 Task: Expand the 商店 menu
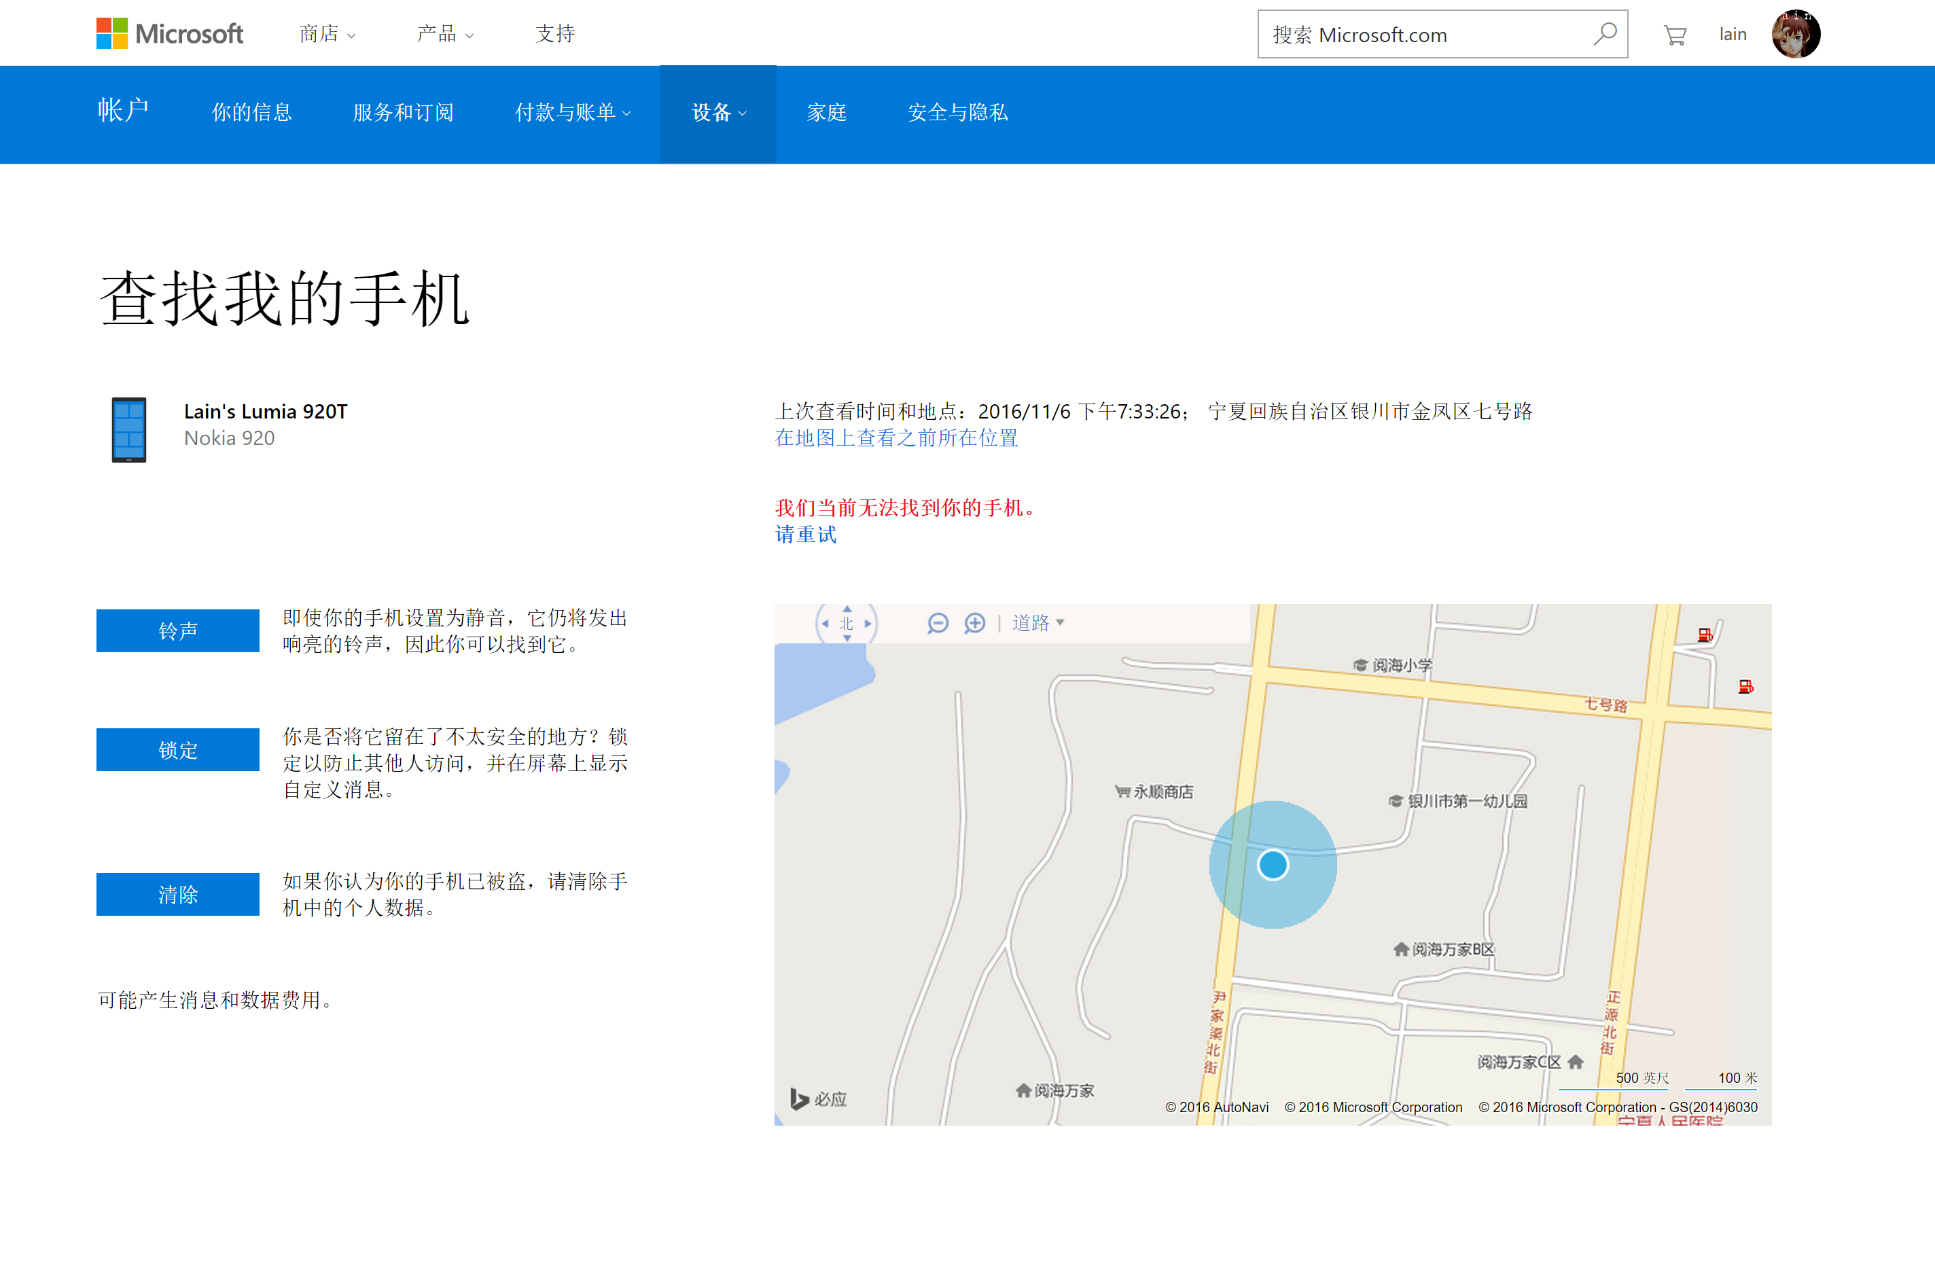pos(327,34)
